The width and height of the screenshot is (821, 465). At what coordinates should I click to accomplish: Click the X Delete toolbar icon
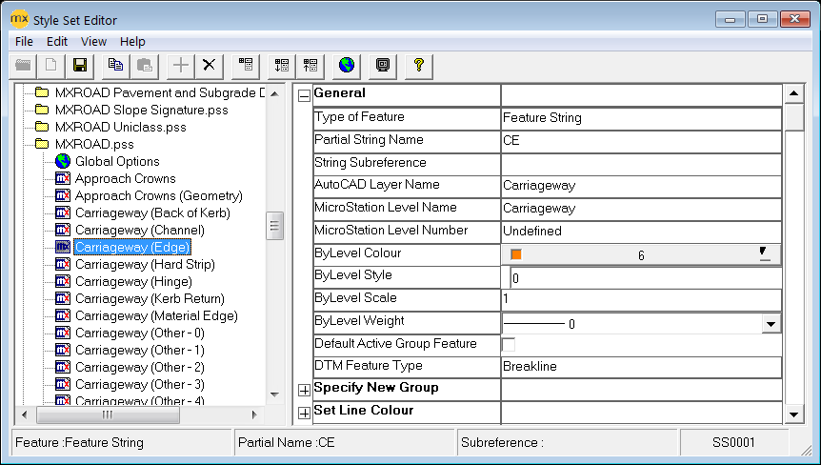point(209,66)
